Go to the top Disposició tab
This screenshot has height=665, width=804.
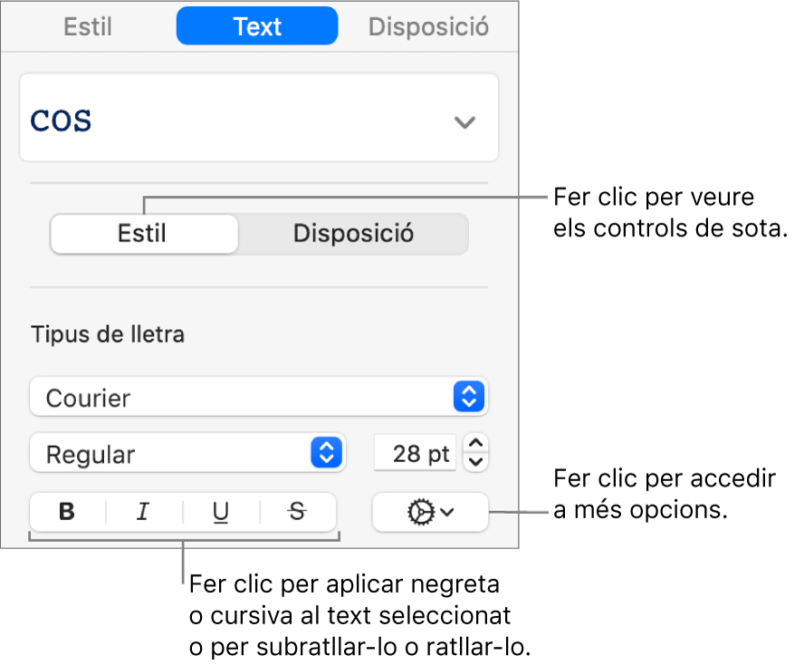428,26
